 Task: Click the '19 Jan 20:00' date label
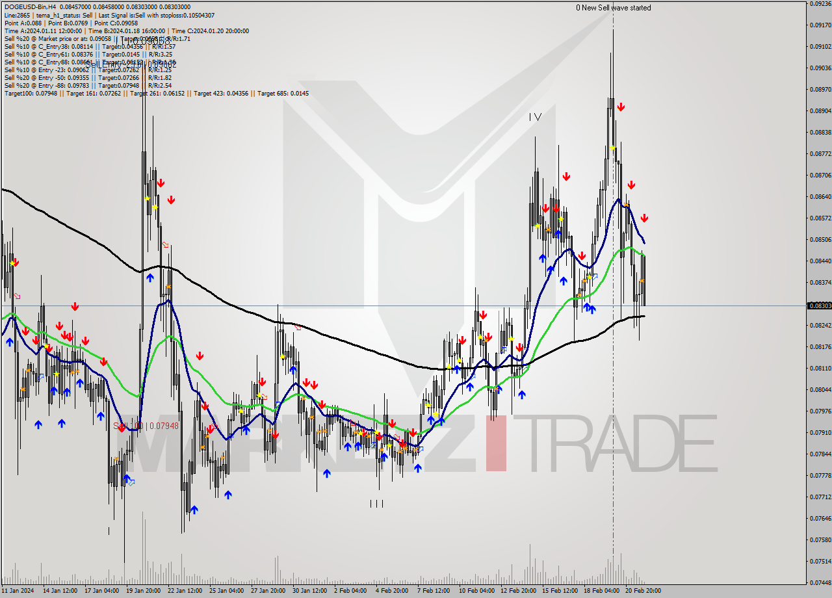[x=143, y=591]
